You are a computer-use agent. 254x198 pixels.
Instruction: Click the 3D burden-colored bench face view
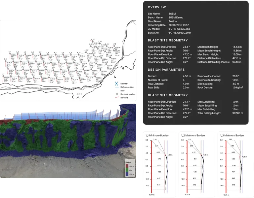(x=68, y=141)
